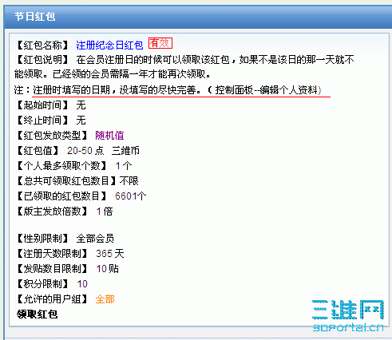Click the 【红包值】 label
The width and height of the screenshot is (392, 340).
[x=38, y=151]
